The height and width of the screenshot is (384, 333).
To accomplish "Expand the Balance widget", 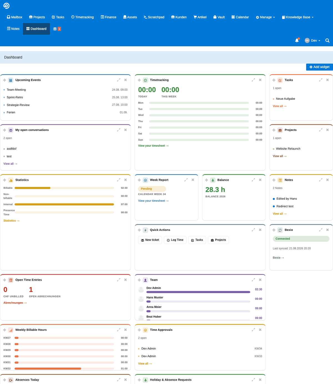I will 253,180.
